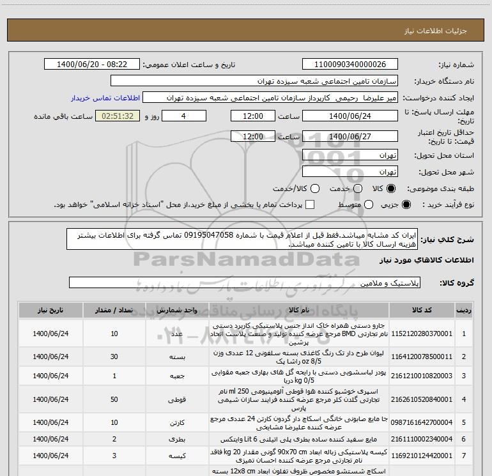The height and width of the screenshot is (476, 492).
Task: Select the متوسط purchase type radio
Action: point(369,204)
